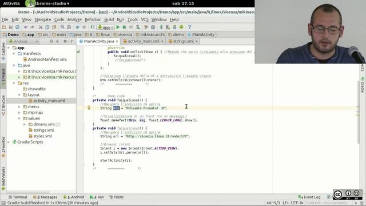Click the Cut scissors icon
The height and width of the screenshot is (206, 366).
[41, 27]
